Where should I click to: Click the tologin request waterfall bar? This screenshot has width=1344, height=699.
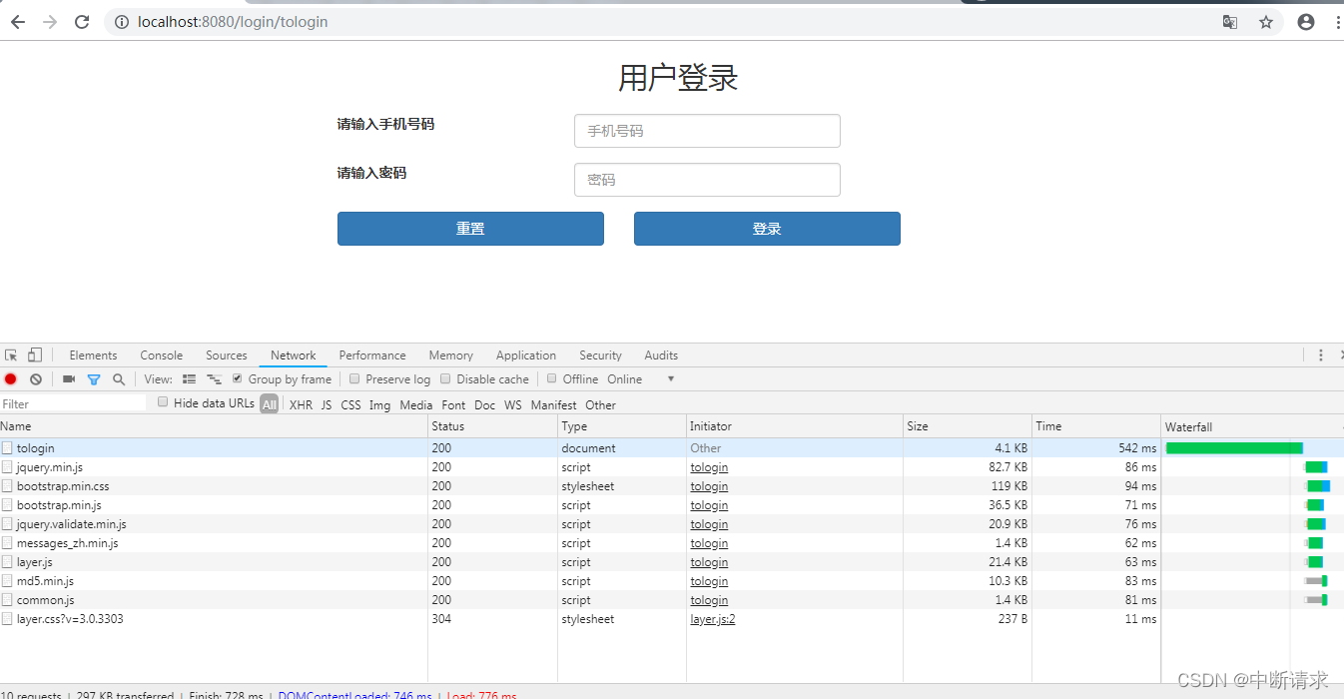pos(1233,447)
